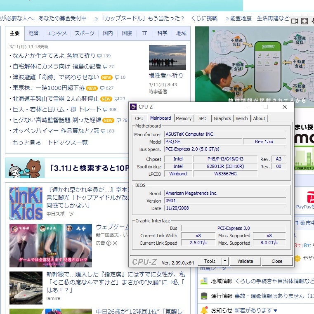
Task: Open the SPD tab in CPU-Z
Action: (x=203, y=118)
